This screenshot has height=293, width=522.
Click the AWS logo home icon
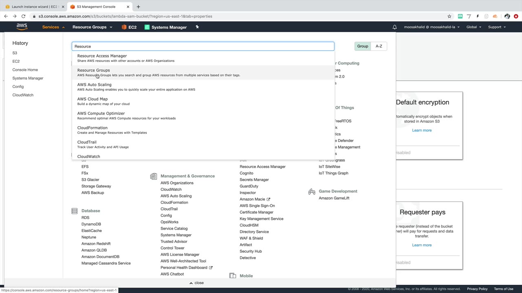point(22,27)
